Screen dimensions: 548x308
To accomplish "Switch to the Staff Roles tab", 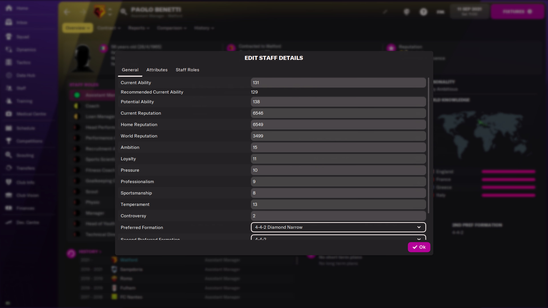I will pos(188,70).
